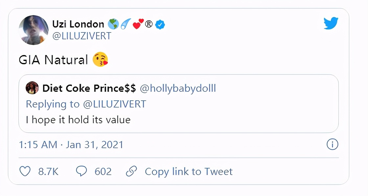Open Diet Coke Prince$$ small avatar
Viewport: 368px width, 196px height.
coord(32,88)
